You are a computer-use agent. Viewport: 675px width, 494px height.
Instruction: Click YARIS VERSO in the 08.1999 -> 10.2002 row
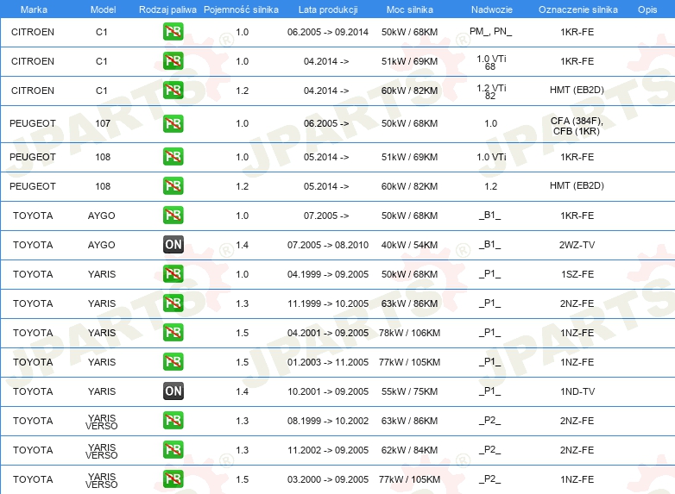click(102, 422)
